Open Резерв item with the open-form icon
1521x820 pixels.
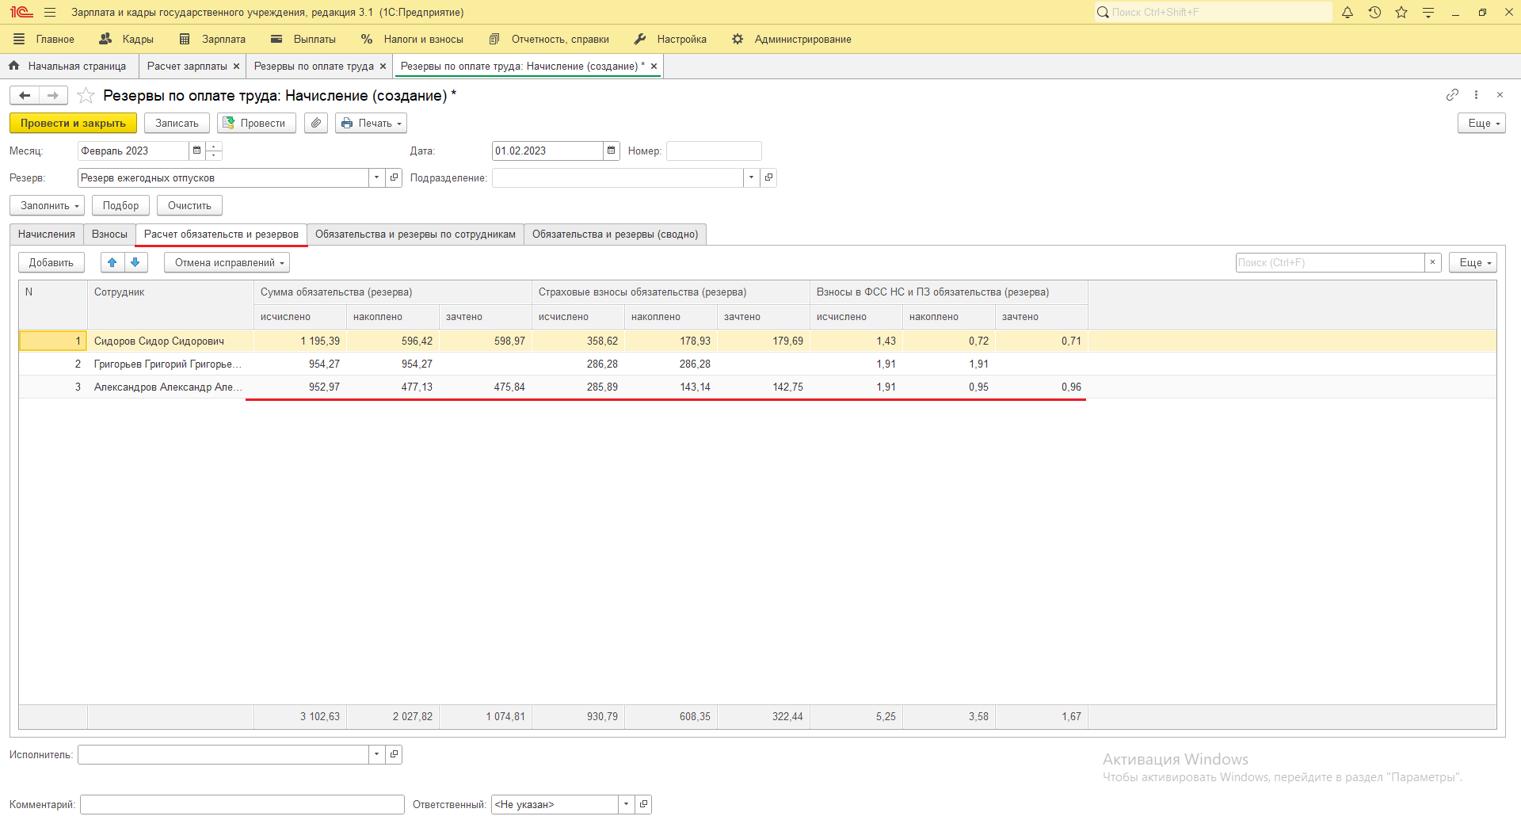coord(395,177)
